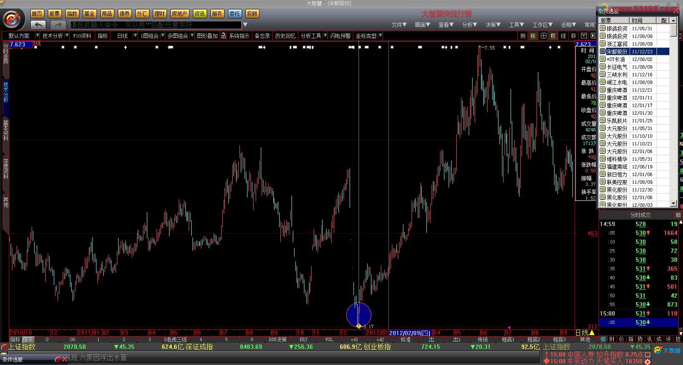Click the yellow diamond marker at the 3.17 low

click(359, 326)
